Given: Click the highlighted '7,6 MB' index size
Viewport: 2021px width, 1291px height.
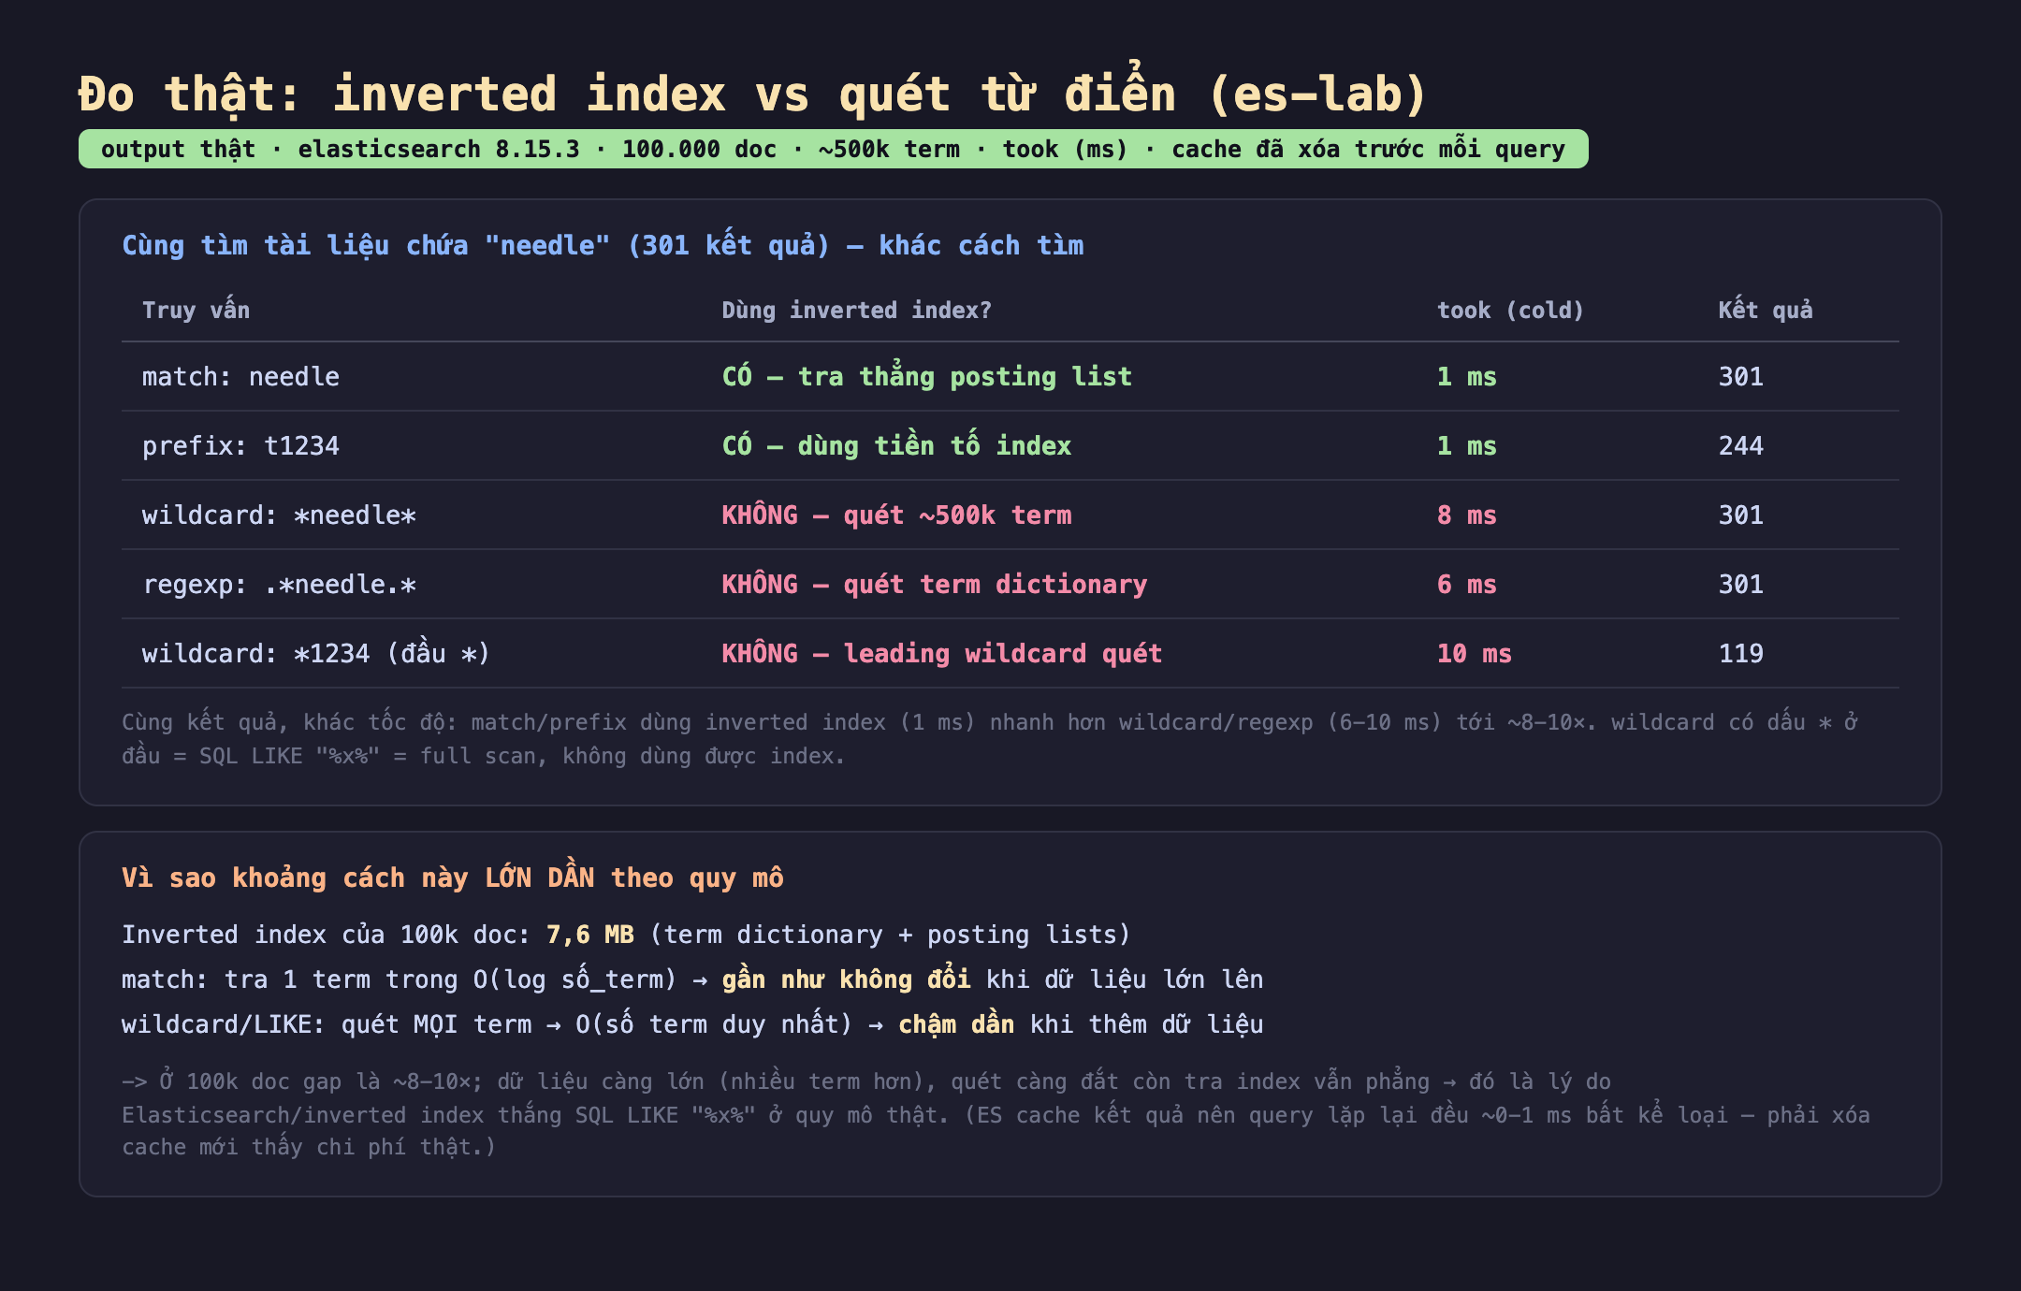Looking at the screenshot, I should pos(589,935).
